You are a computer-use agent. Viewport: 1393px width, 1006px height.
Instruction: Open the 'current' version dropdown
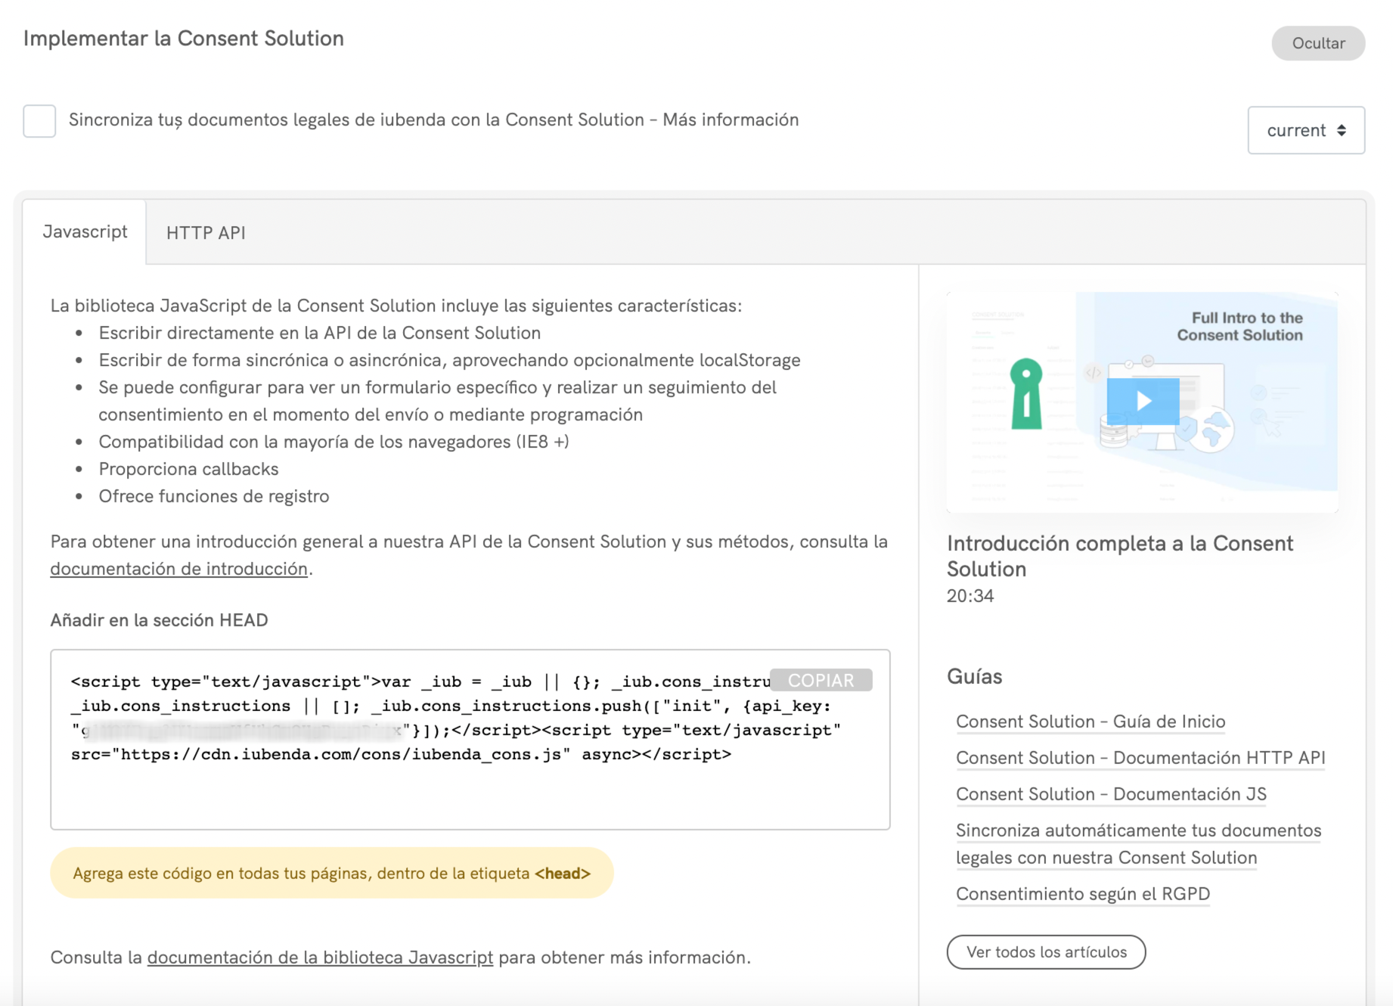(1305, 130)
